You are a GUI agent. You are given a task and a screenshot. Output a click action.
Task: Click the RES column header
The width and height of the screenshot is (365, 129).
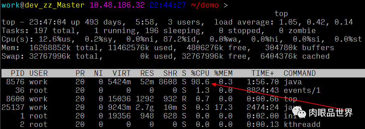(x=147, y=73)
